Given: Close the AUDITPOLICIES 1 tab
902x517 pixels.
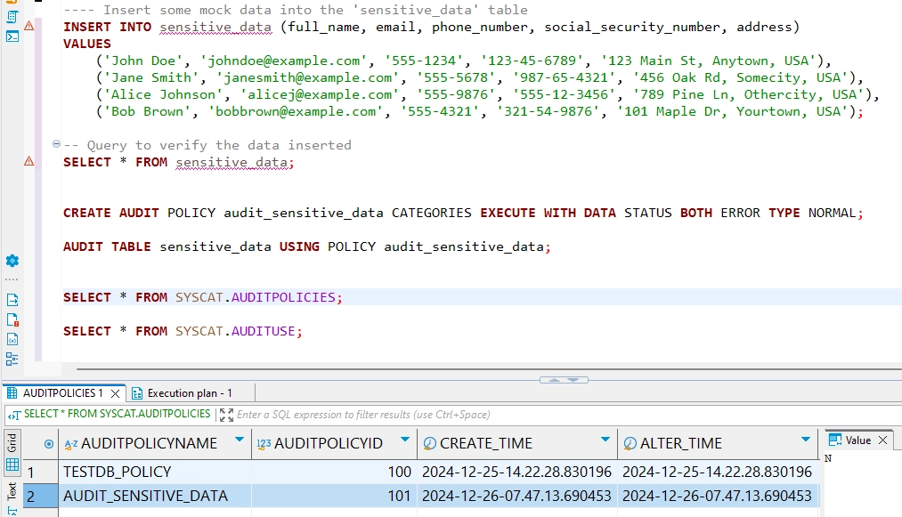Looking at the screenshot, I should [115, 393].
